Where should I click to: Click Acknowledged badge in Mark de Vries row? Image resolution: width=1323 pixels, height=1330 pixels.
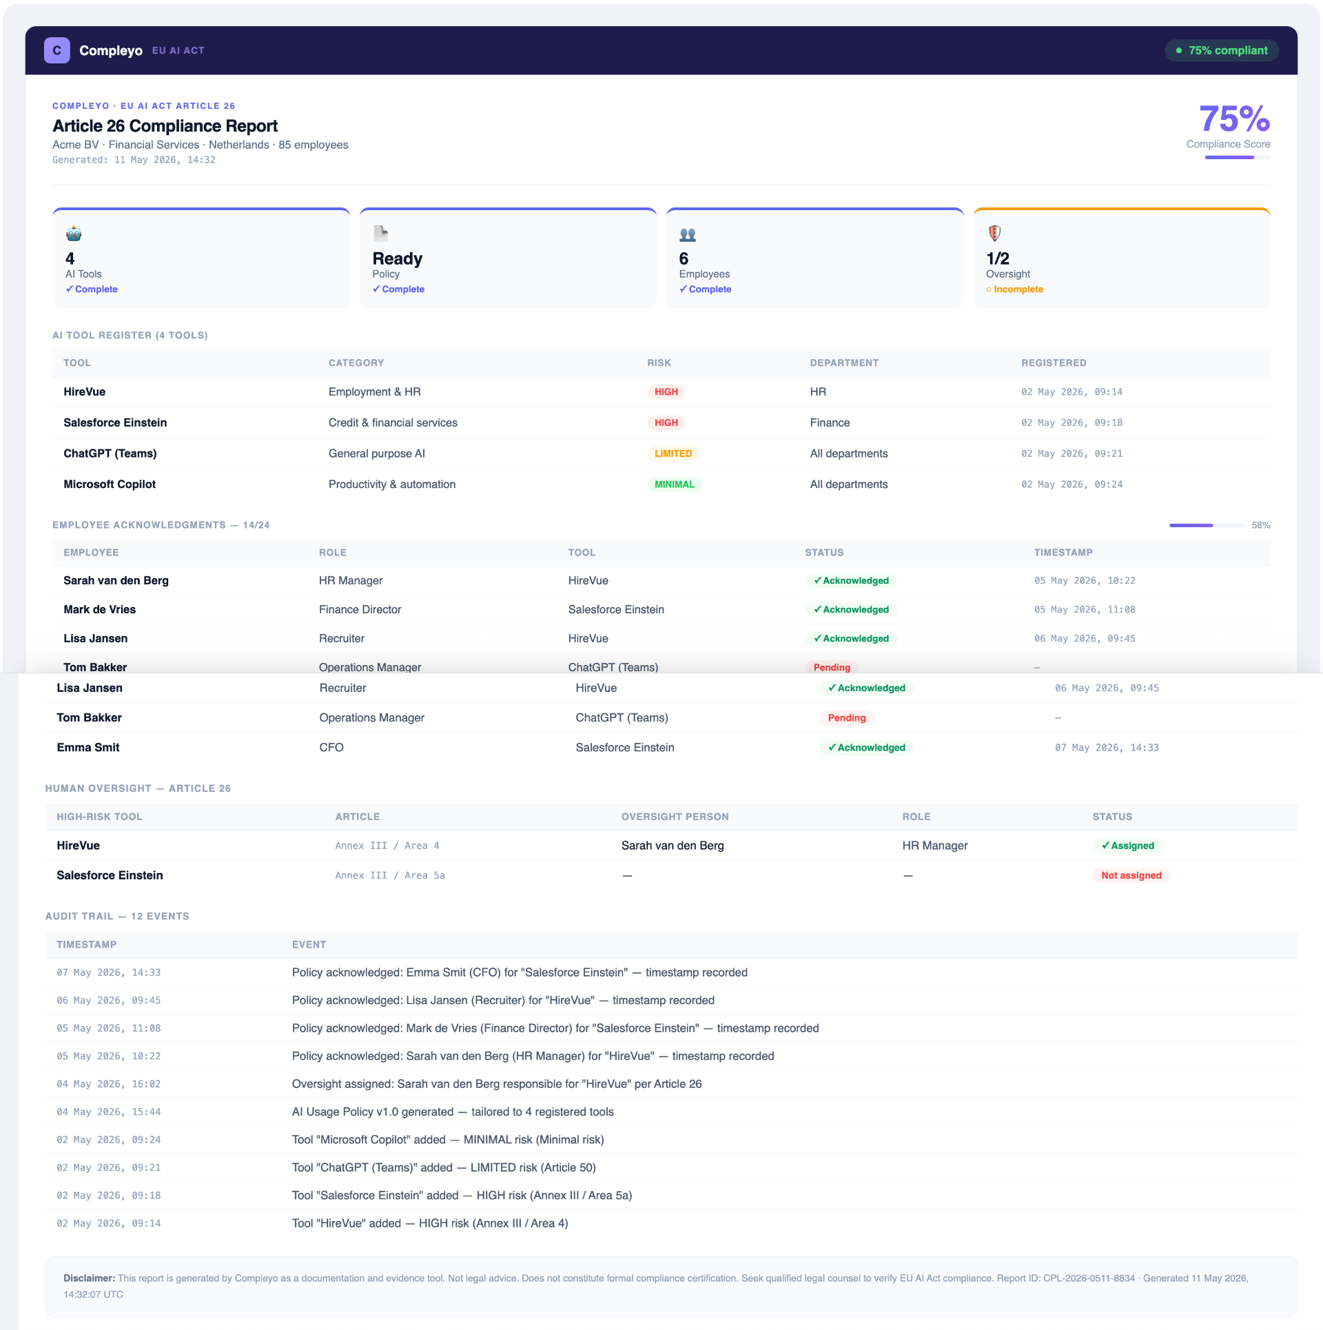(851, 610)
